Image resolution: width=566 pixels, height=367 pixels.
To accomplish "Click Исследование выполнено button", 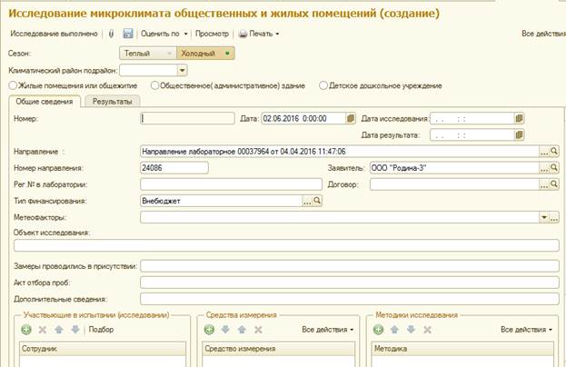I will (53, 34).
